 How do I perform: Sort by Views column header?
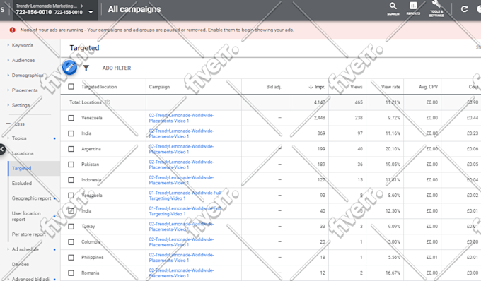pyautogui.click(x=357, y=87)
